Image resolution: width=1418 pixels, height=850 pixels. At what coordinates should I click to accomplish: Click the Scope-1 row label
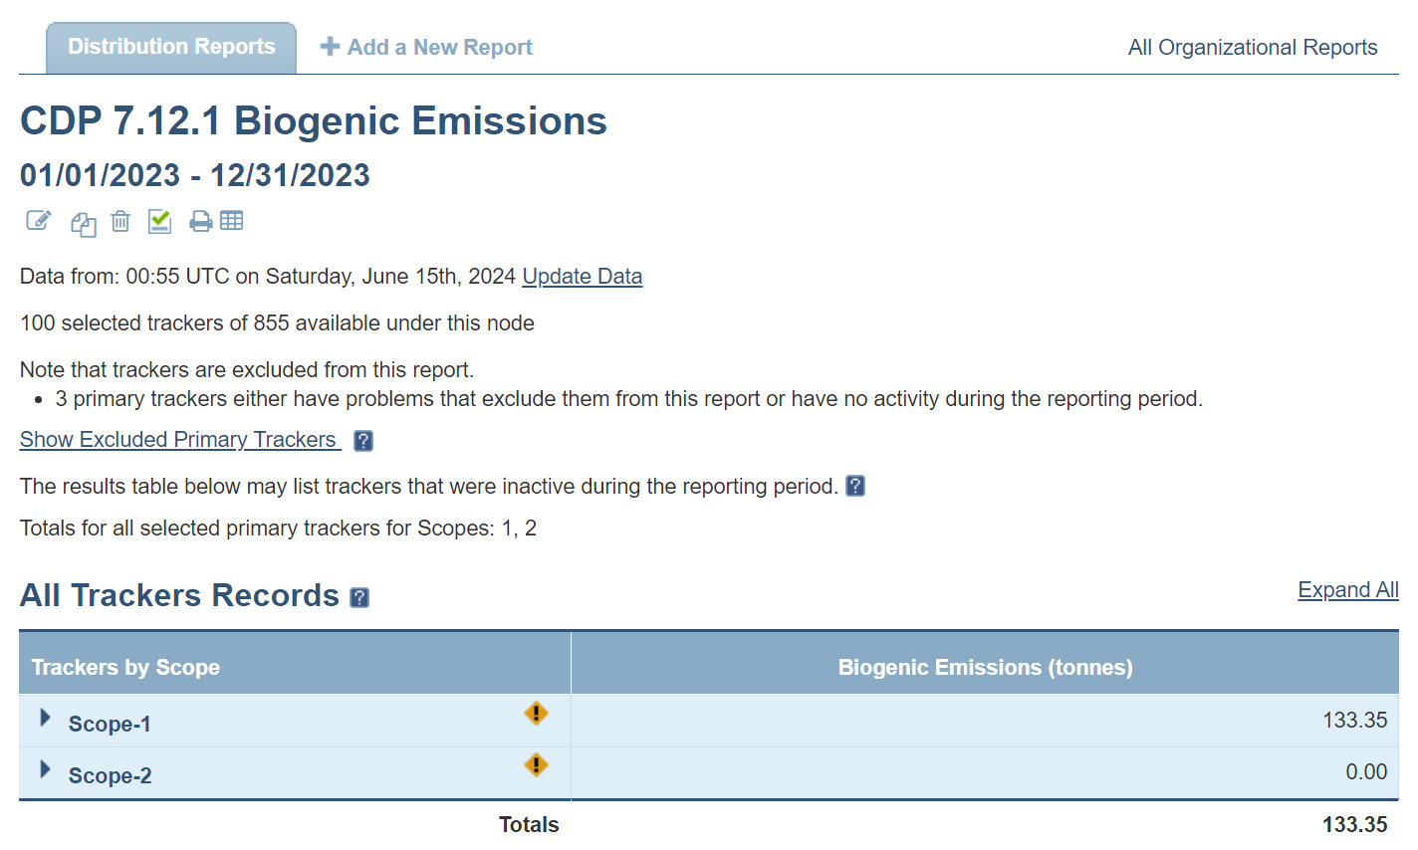click(x=110, y=725)
